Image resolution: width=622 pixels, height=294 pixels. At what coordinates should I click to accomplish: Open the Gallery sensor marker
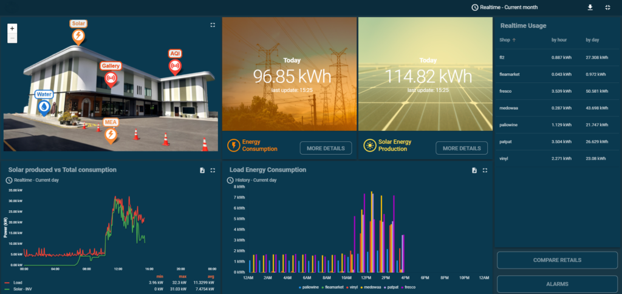click(111, 78)
